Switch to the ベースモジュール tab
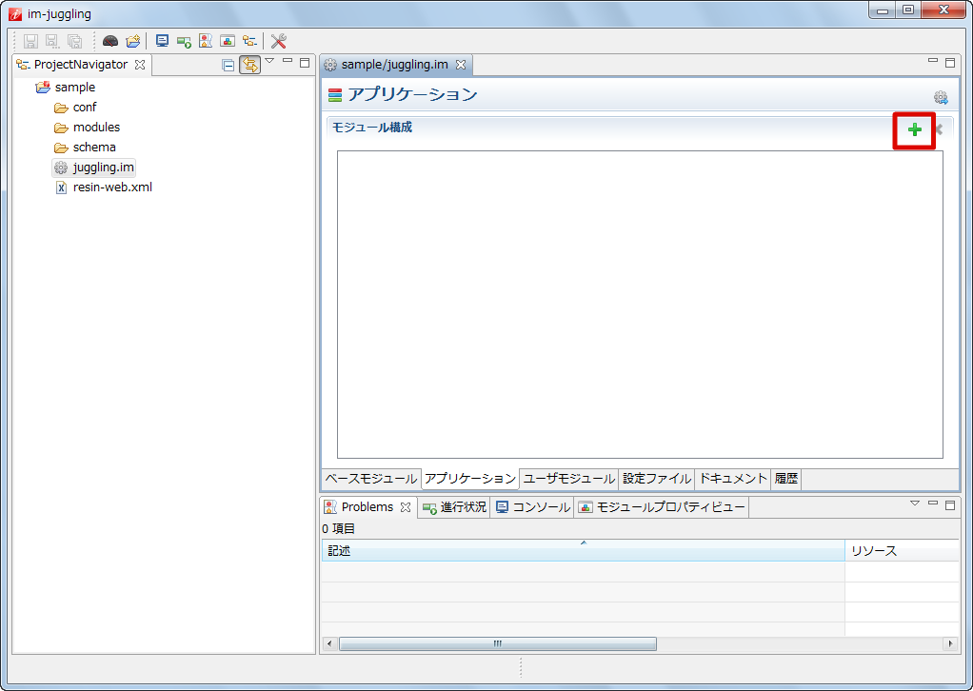The image size is (973, 691). [370, 479]
